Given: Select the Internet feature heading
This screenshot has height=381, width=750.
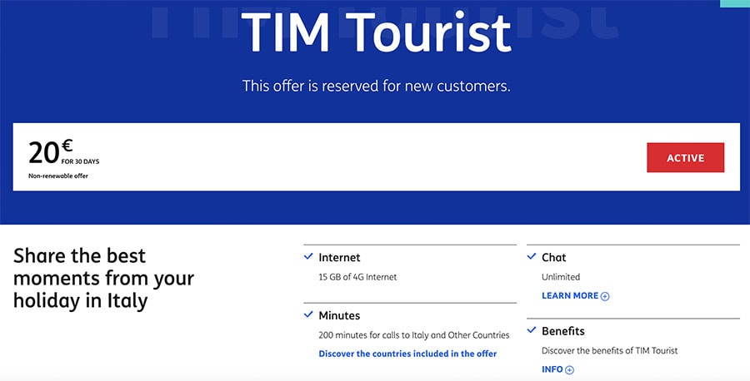Looking at the screenshot, I should (340, 257).
